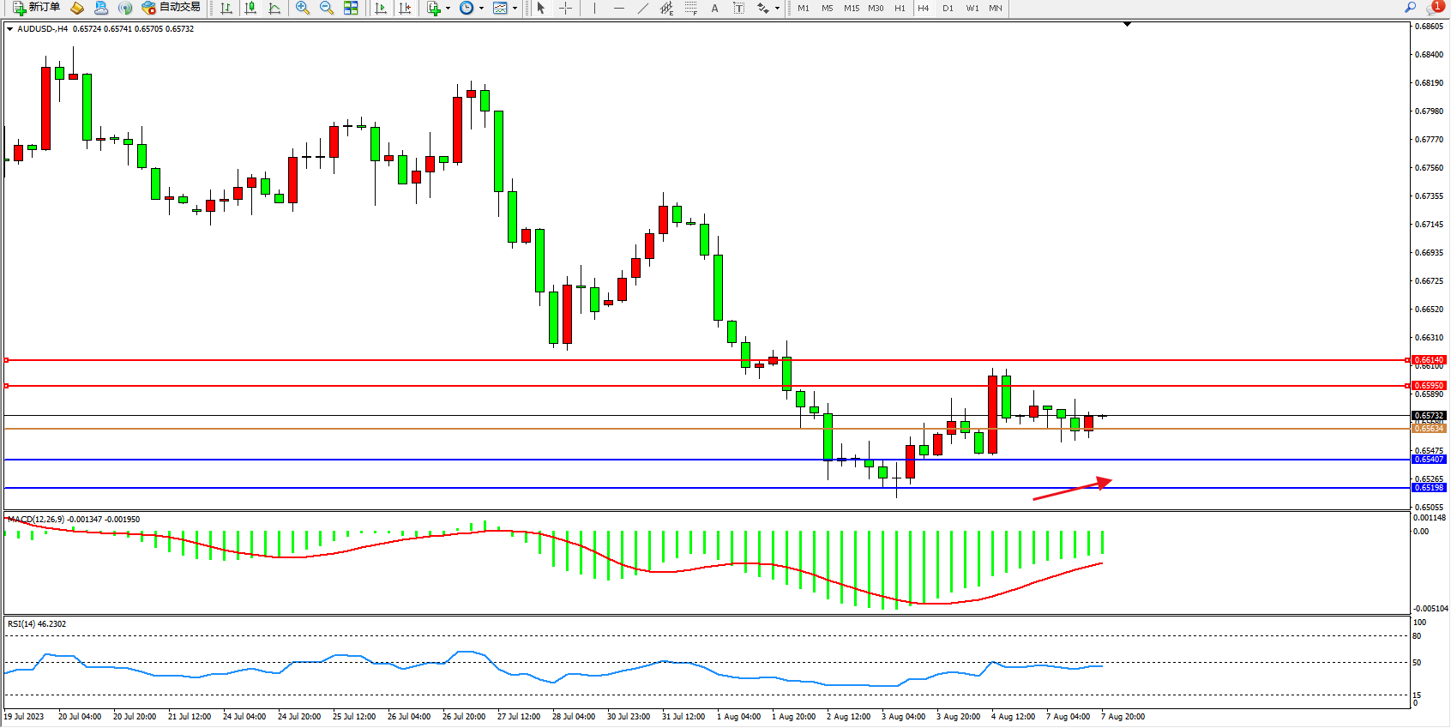1451x728 pixels.
Task: Open the indicators list dropdown arrow
Action: [448, 9]
